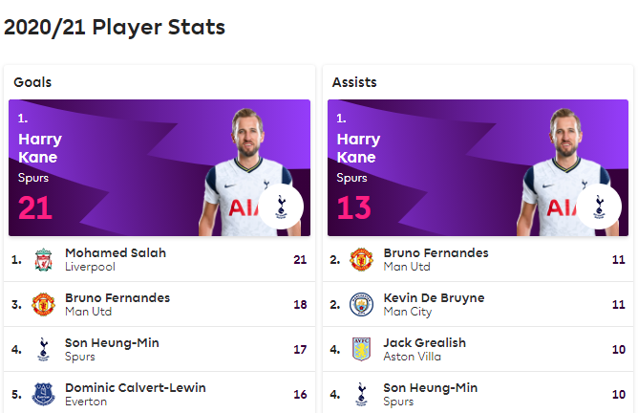Click the Everton crest beside Calvert-Lewin

[x=43, y=394]
